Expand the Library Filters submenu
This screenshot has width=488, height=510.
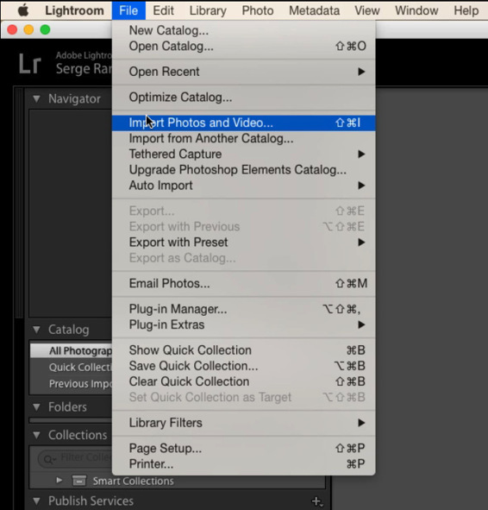click(x=244, y=423)
